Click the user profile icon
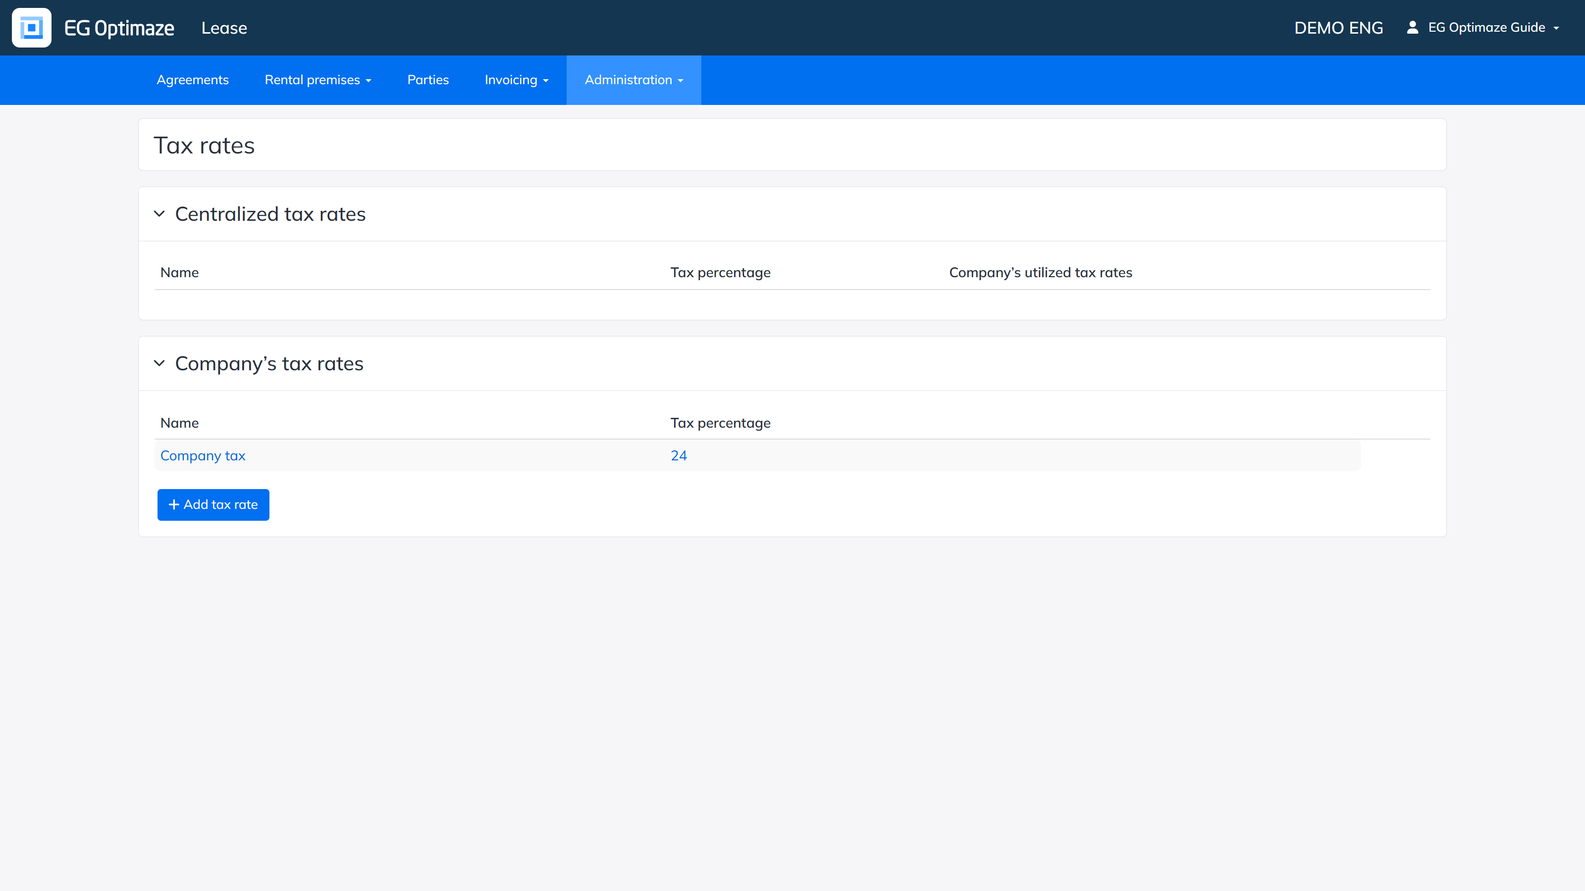The height and width of the screenshot is (891, 1585). [1412, 28]
